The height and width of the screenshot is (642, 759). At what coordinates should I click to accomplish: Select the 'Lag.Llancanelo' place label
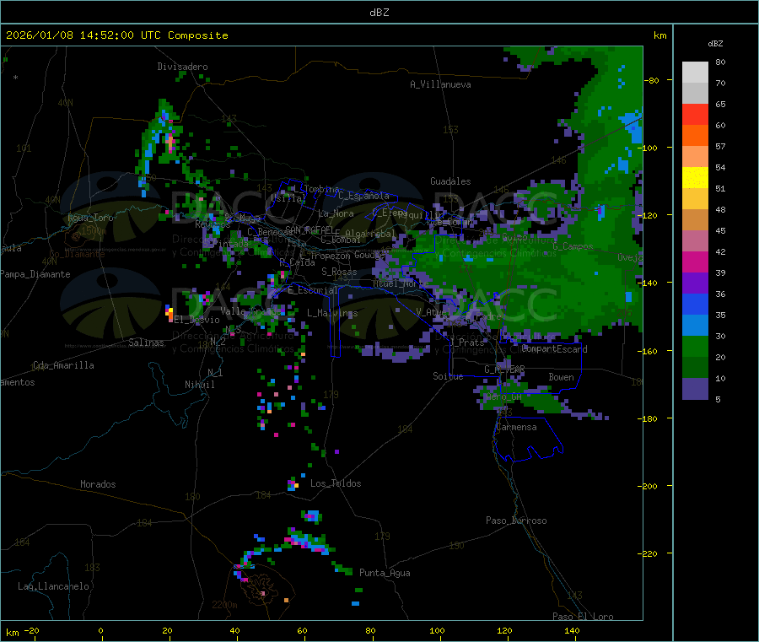[54, 586]
